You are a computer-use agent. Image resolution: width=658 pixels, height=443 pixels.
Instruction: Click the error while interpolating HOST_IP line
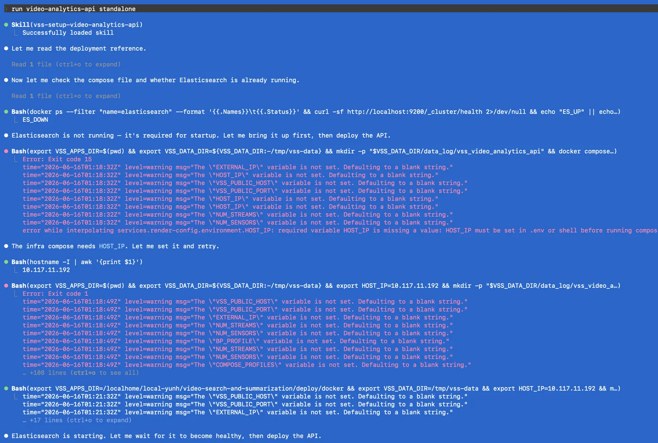tap(340, 230)
